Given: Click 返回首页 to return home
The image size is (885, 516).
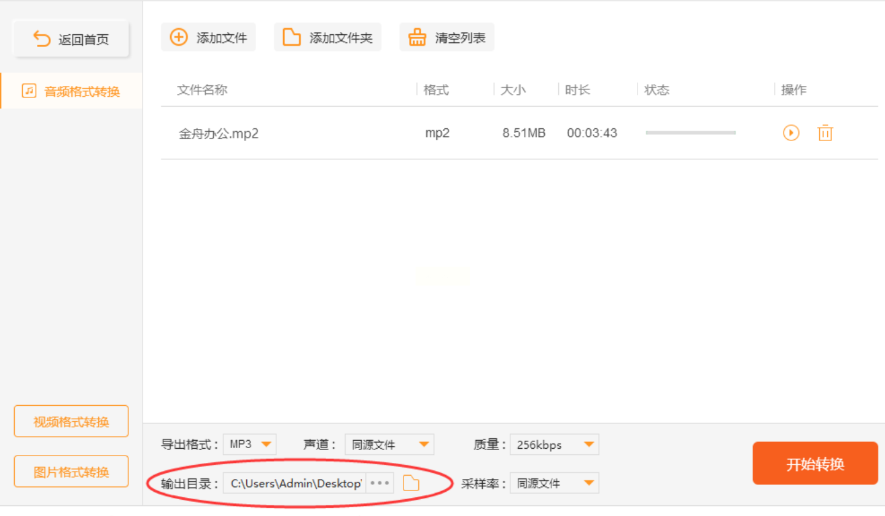Looking at the screenshot, I should tap(71, 39).
